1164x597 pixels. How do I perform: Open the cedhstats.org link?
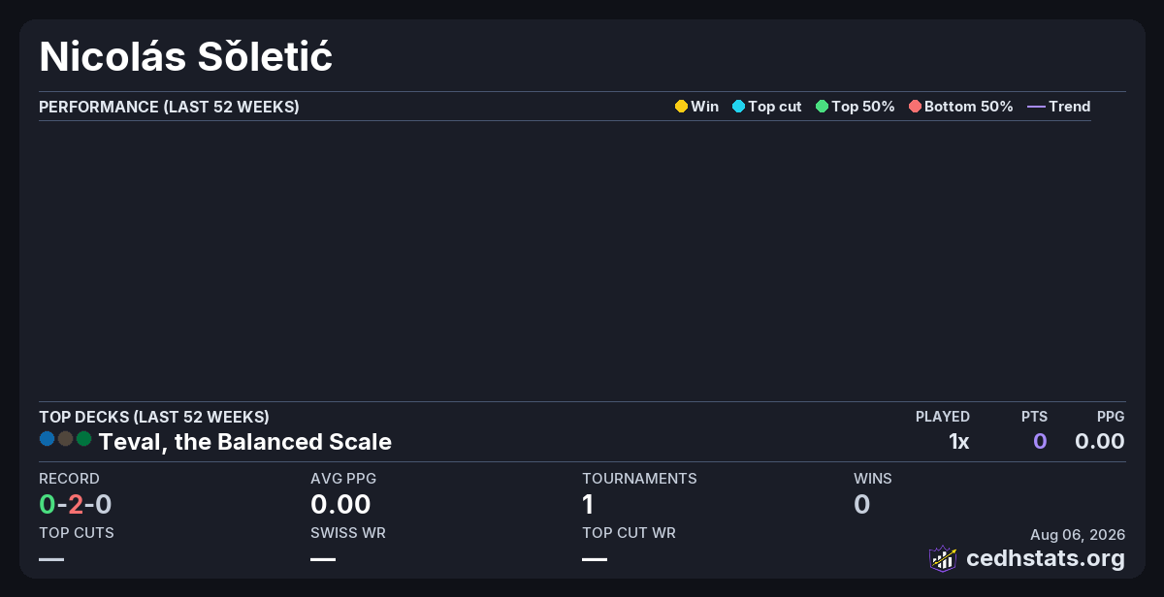(x=1046, y=558)
